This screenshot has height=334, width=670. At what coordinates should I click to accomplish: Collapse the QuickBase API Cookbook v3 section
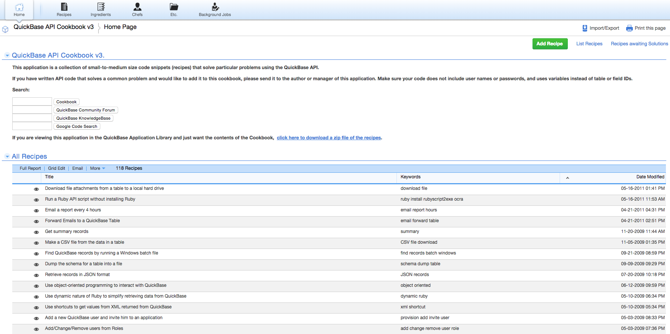tap(7, 55)
